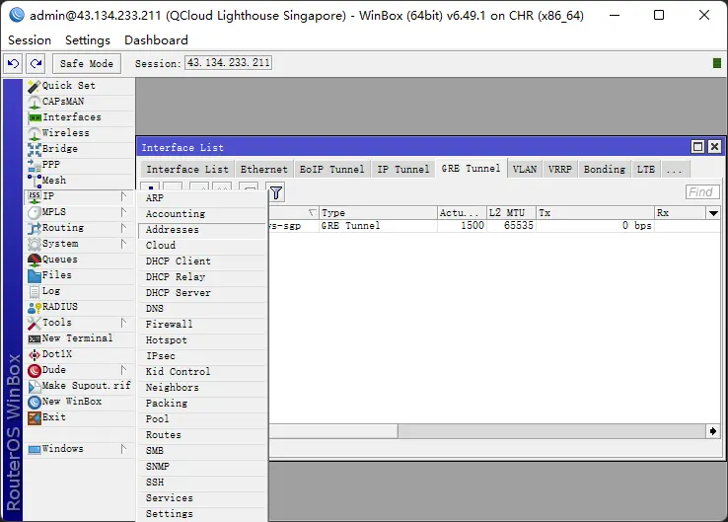Open Firewall from IP submenu
Image resolution: width=728 pixels, height=522 pixels.
(x=203, y=325)
